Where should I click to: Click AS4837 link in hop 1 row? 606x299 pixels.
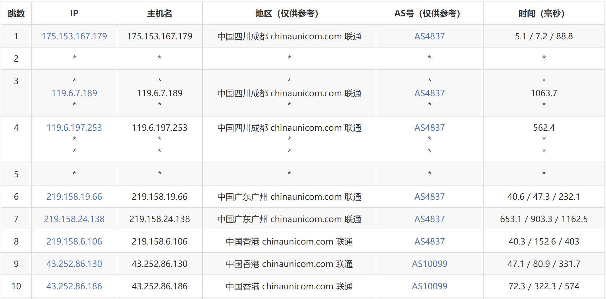pyautogui.click(x=429, y=36)
